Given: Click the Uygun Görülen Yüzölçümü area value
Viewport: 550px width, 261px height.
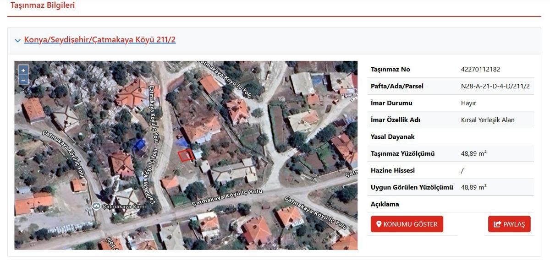Looking at the screenshot, I should tap(473, 187).
